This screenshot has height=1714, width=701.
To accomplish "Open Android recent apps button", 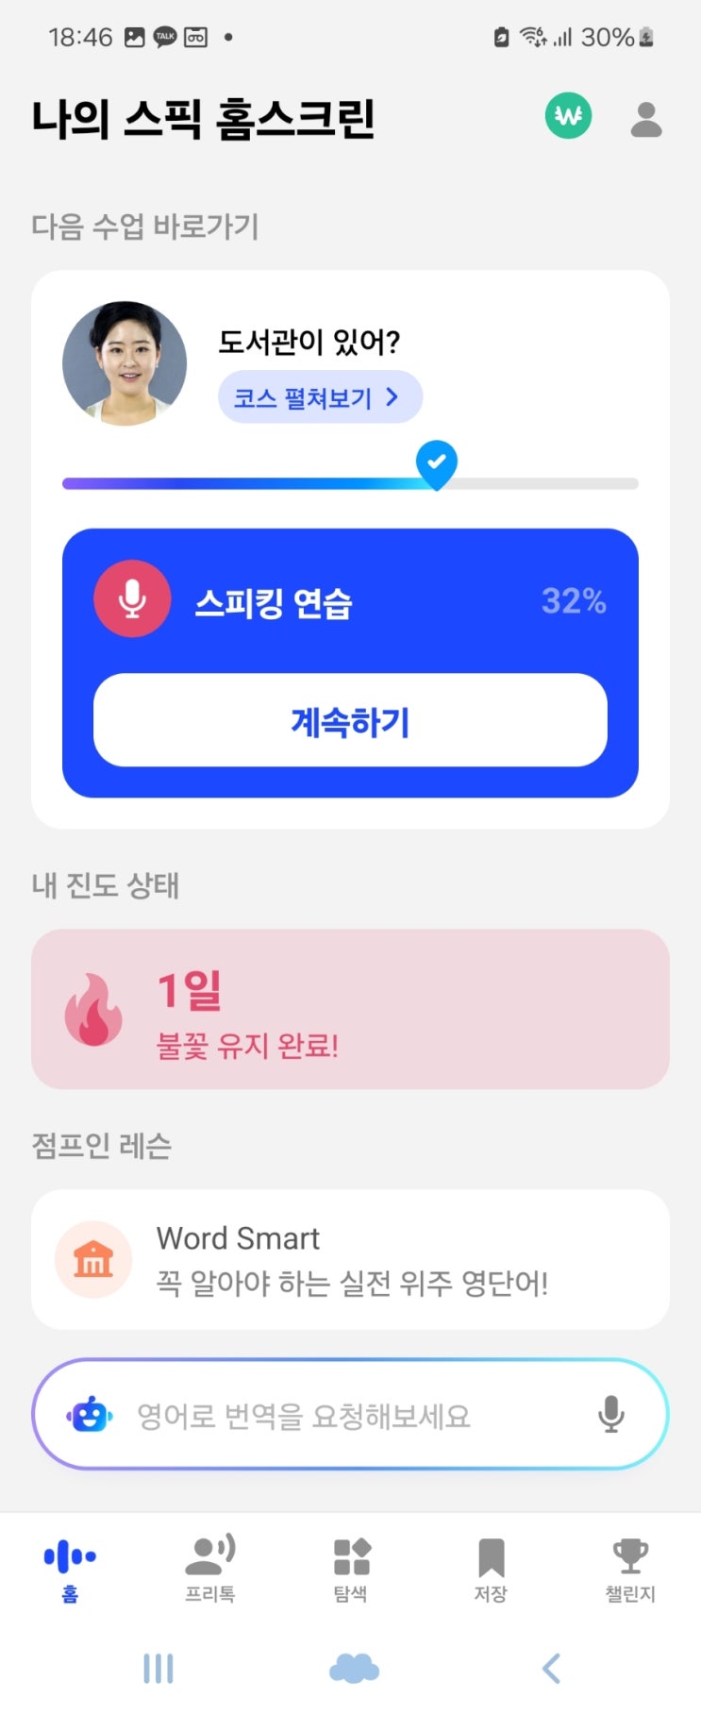I will (x=158, y=1668).
